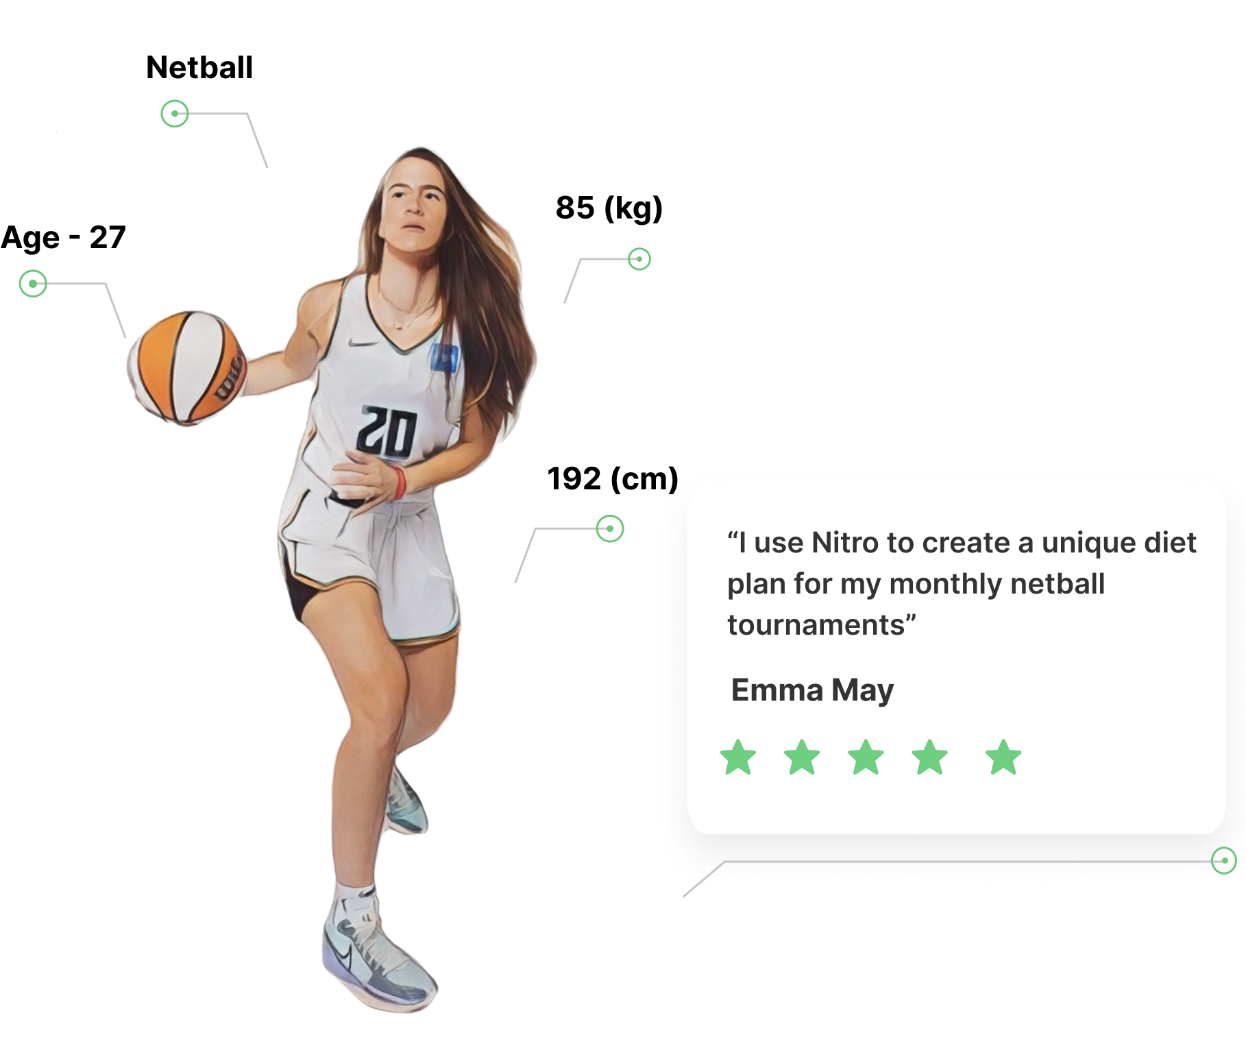Click the 192 (cm) height label
The width and height of the screenshot is (1246, 1063).
(613, 478)
